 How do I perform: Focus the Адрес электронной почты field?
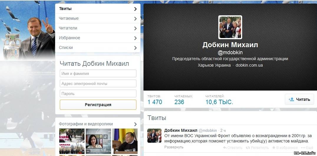[x=98, y=83]
